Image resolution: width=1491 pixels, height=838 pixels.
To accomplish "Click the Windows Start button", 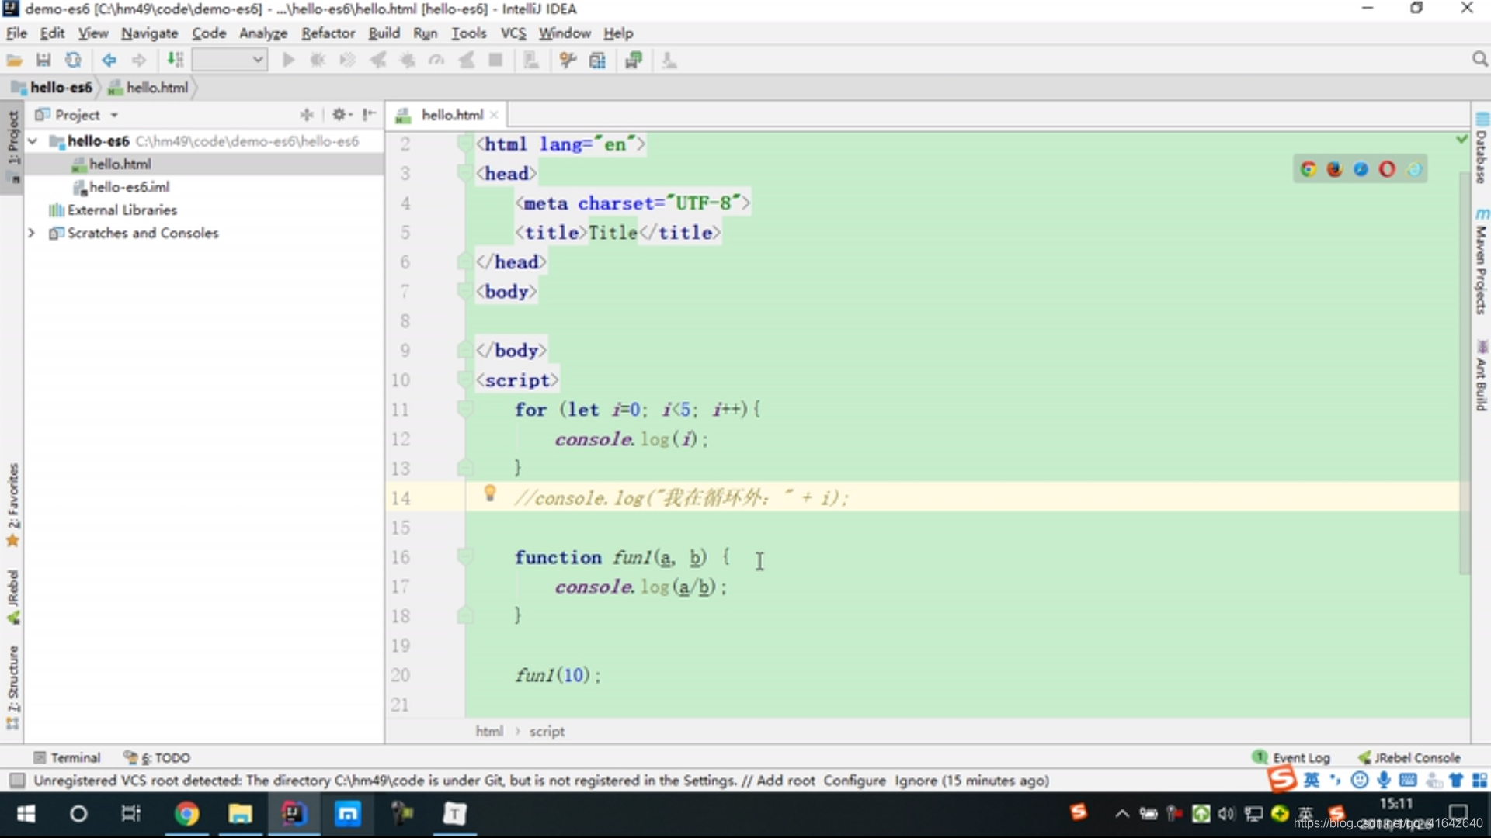I will pos(26,813).
